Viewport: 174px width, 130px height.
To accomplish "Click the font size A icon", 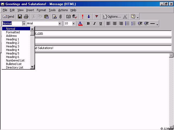I will pos(125,17).
